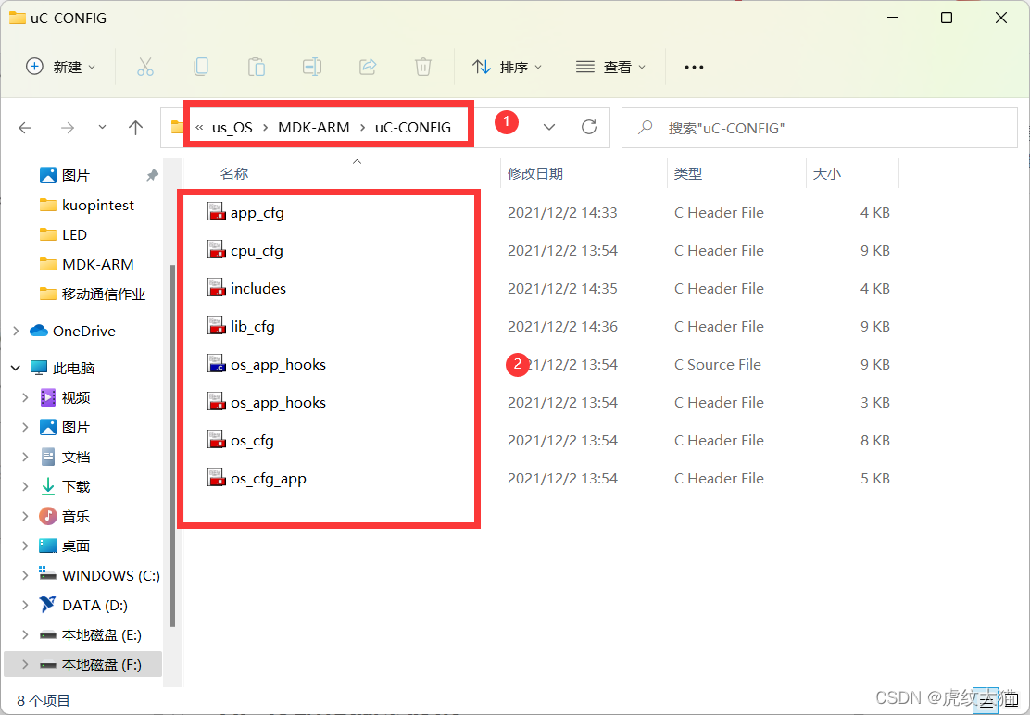The width and height of the screenshot is (1030, 715).
Task: Click the Delete trash can icon
Action: tap(423, 67)
